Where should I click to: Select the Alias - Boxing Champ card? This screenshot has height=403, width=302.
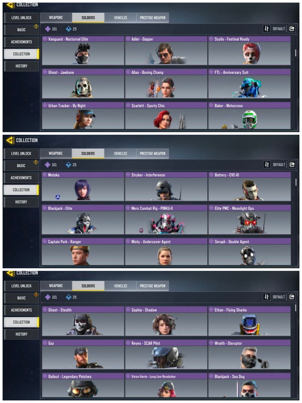pyautogui.click(x=166, y=84)
